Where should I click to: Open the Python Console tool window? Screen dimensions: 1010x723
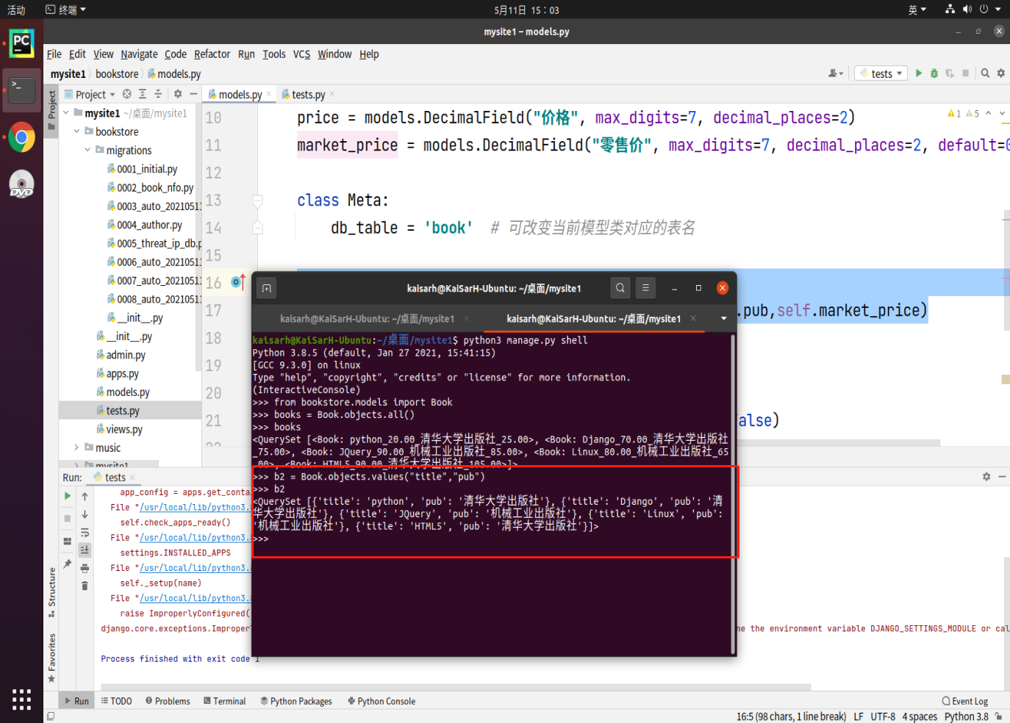point(382,701)
